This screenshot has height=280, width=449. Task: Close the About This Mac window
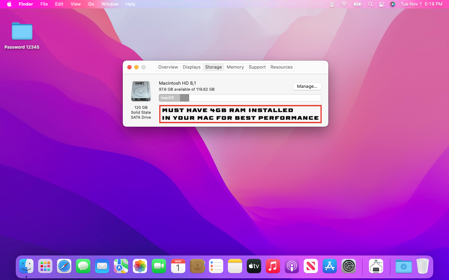click(129, 67)
